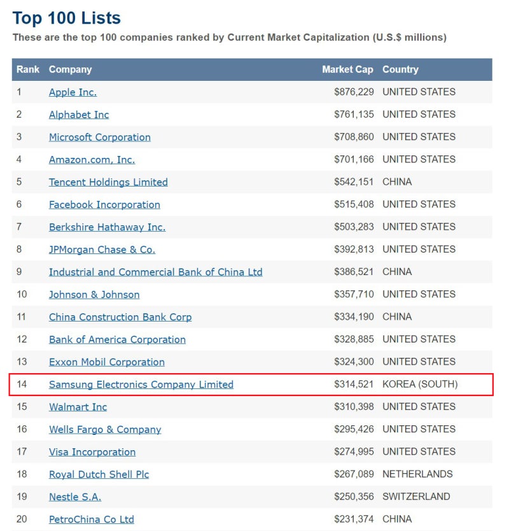Viewport: 509px width, 531px height.
Task: Click the NETHERLANDS country cell
Action: click(417, 474)
